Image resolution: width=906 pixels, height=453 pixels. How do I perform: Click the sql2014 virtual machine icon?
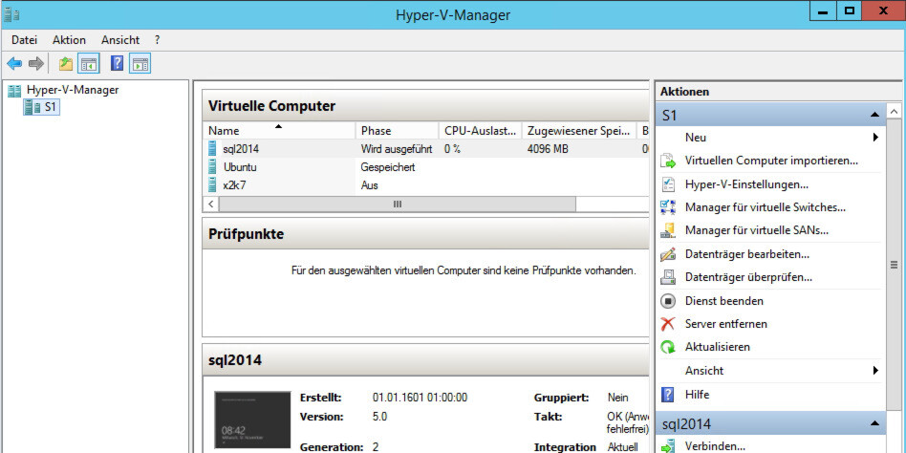click(x=212, y=148)
